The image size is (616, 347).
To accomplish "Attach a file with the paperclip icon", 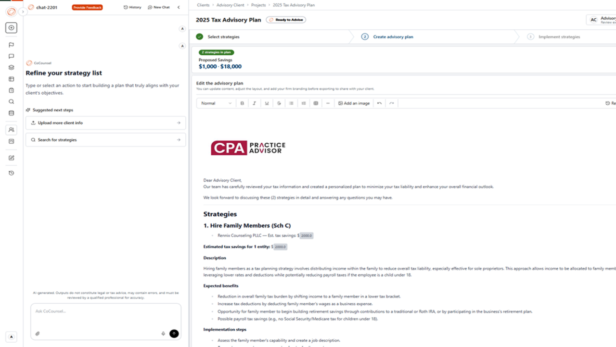I will [x=38, y=333].
